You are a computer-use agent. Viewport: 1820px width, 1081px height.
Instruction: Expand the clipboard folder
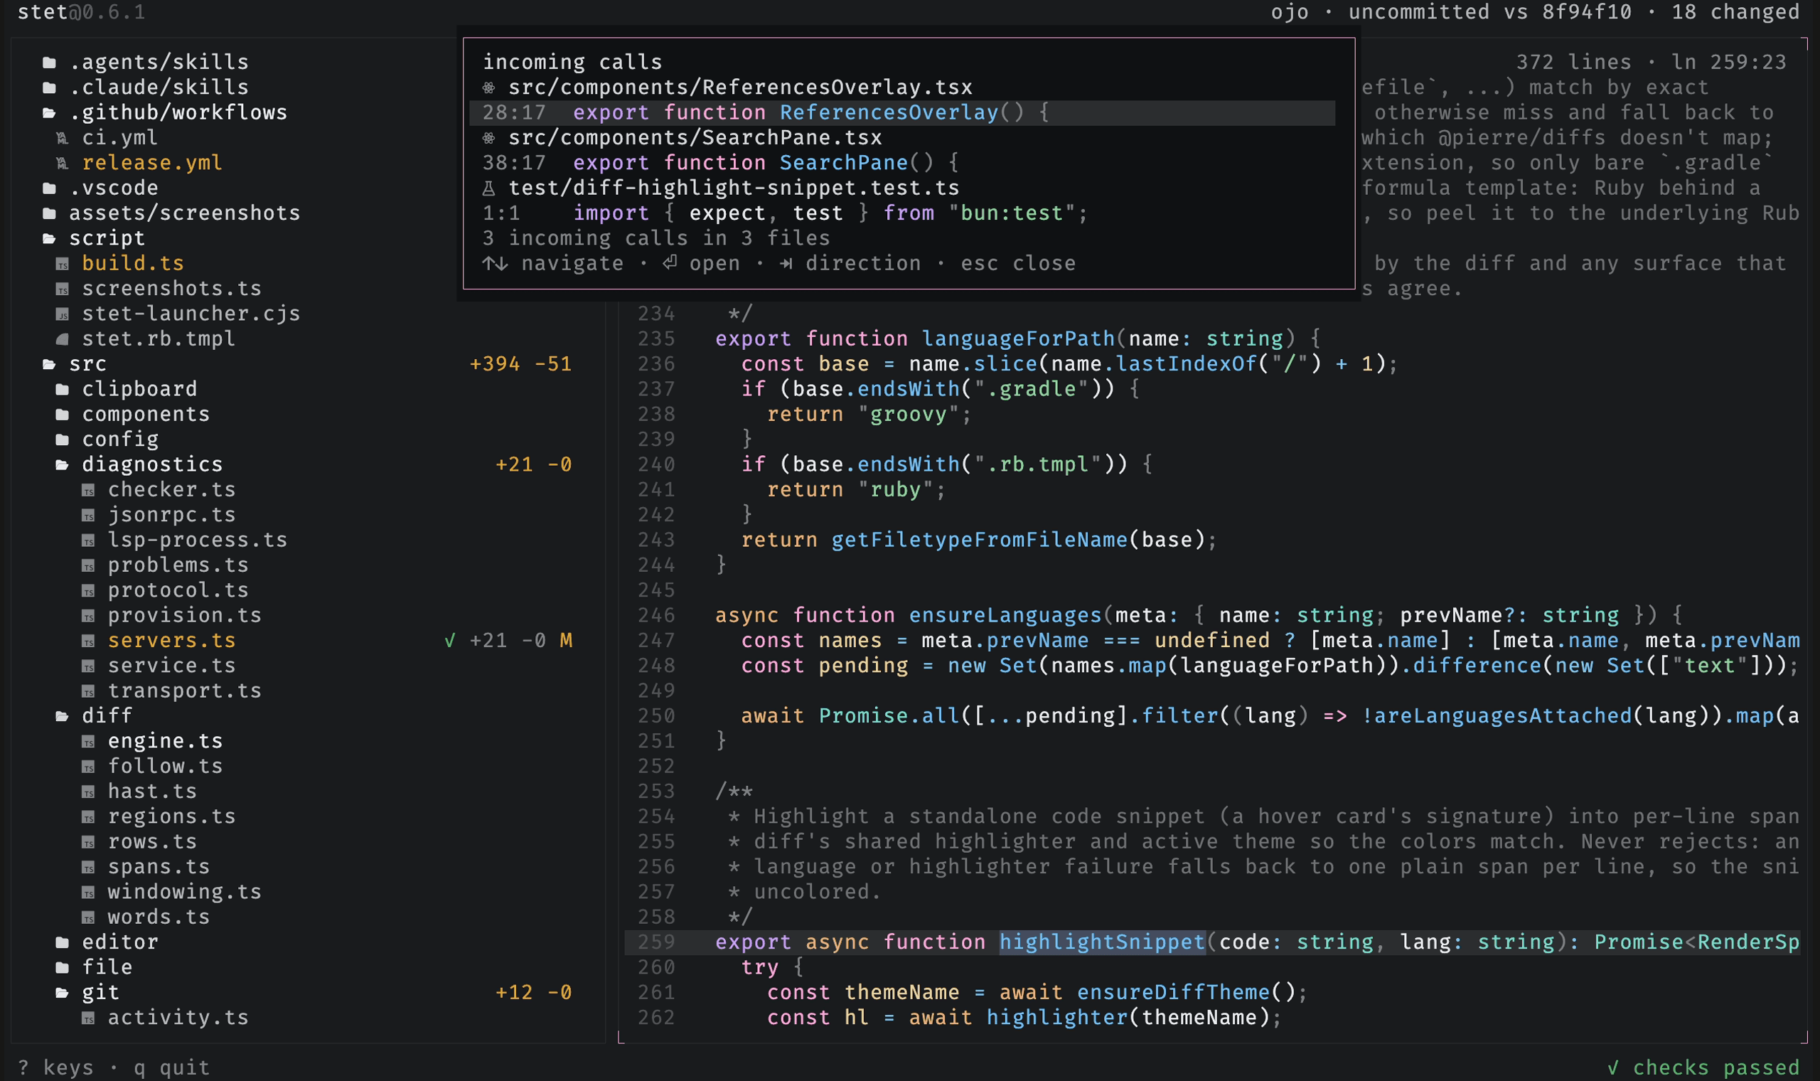[x=63, y=390]
